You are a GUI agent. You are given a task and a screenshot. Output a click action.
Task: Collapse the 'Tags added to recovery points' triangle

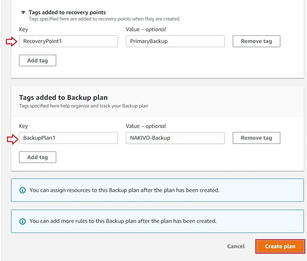(23, 12)
